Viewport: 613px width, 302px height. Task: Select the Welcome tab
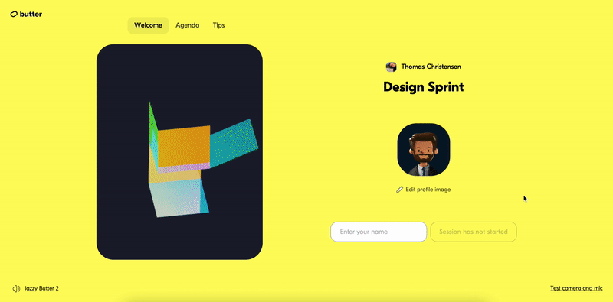148,25
